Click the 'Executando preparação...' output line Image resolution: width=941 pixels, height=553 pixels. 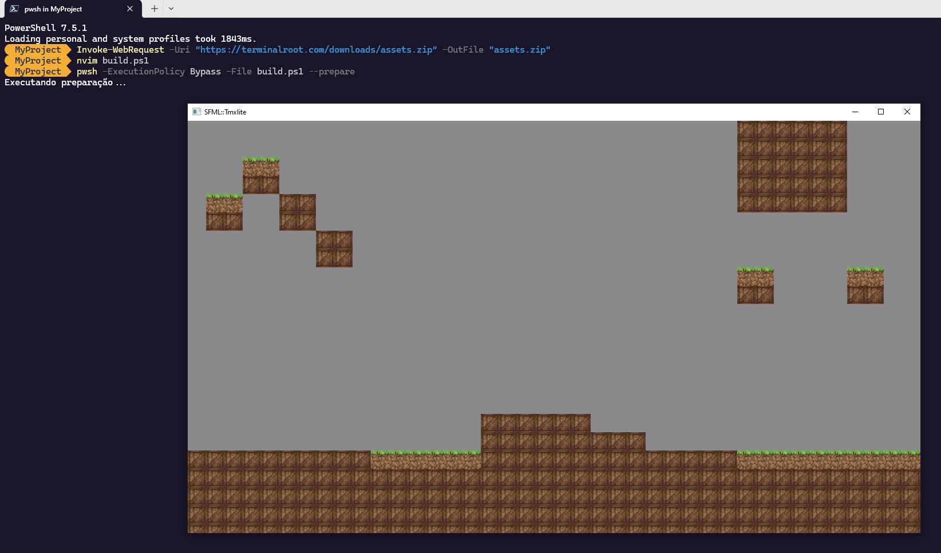coord(65,82)
